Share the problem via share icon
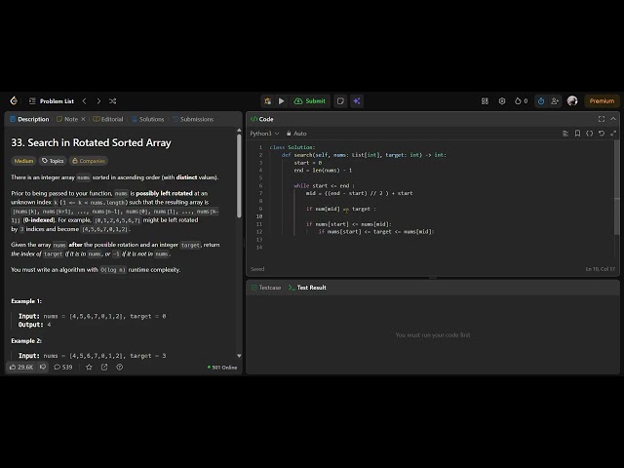Screen dimensions: 624x468 coord(104,367)
